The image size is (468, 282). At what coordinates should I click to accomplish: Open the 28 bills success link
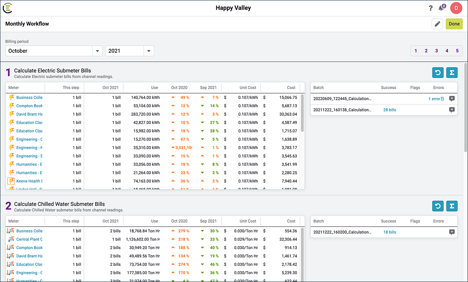390,110
